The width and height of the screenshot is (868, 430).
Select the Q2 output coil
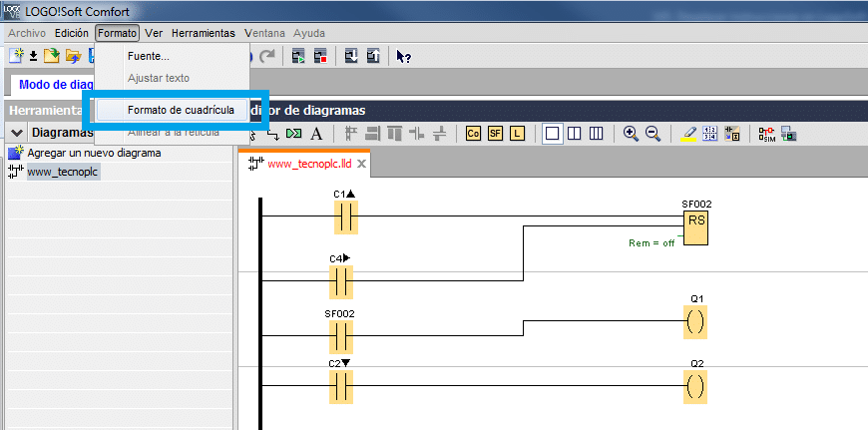[695, 386]
